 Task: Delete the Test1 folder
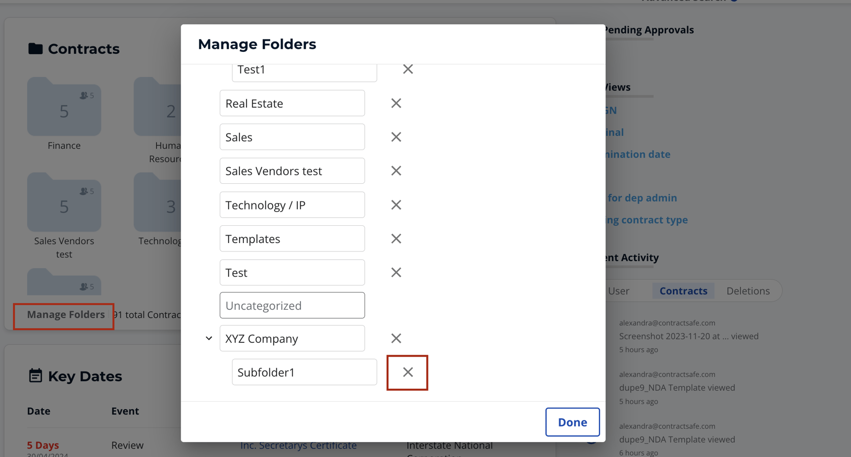coord(407,69)
